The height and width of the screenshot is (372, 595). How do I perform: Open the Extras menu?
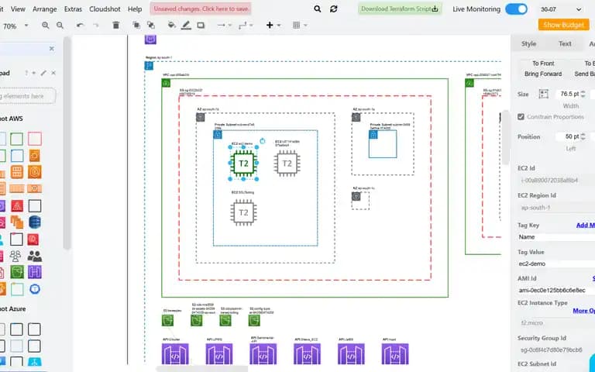pyautogui.click(x=73, y=9)
